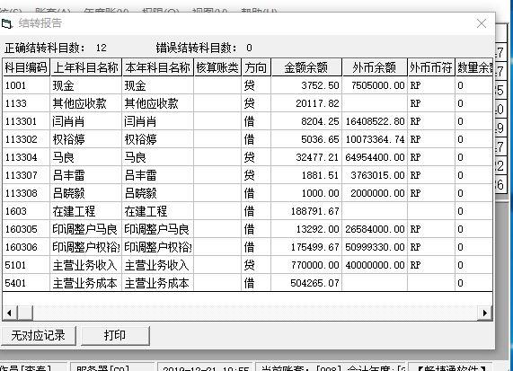
Task: Select the row with code 5101
Action: point(248,265)
